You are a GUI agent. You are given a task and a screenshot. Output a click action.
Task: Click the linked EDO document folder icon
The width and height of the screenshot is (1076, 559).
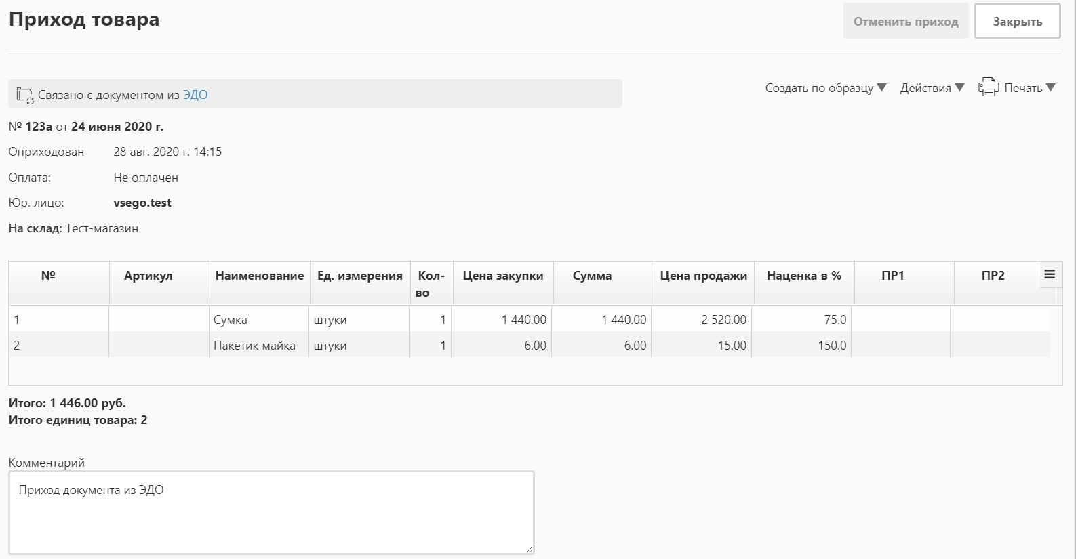click(x=25, y=96)
